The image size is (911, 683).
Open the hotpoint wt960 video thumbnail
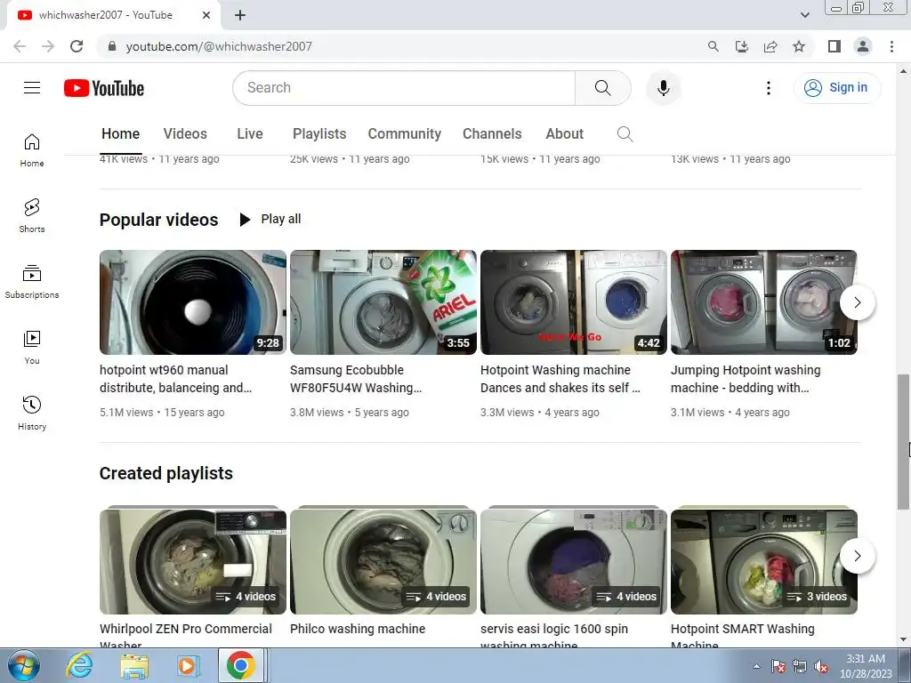(x=193, y=302)
